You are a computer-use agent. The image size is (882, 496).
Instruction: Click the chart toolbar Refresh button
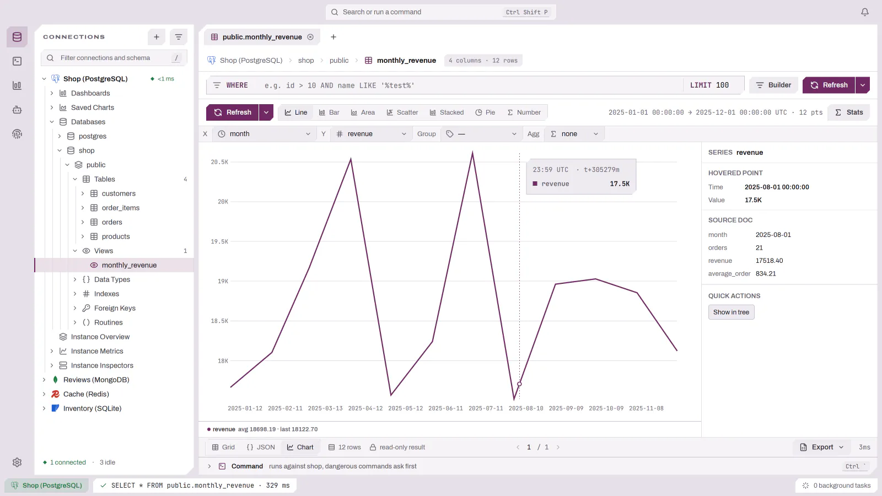coord(233,112)
